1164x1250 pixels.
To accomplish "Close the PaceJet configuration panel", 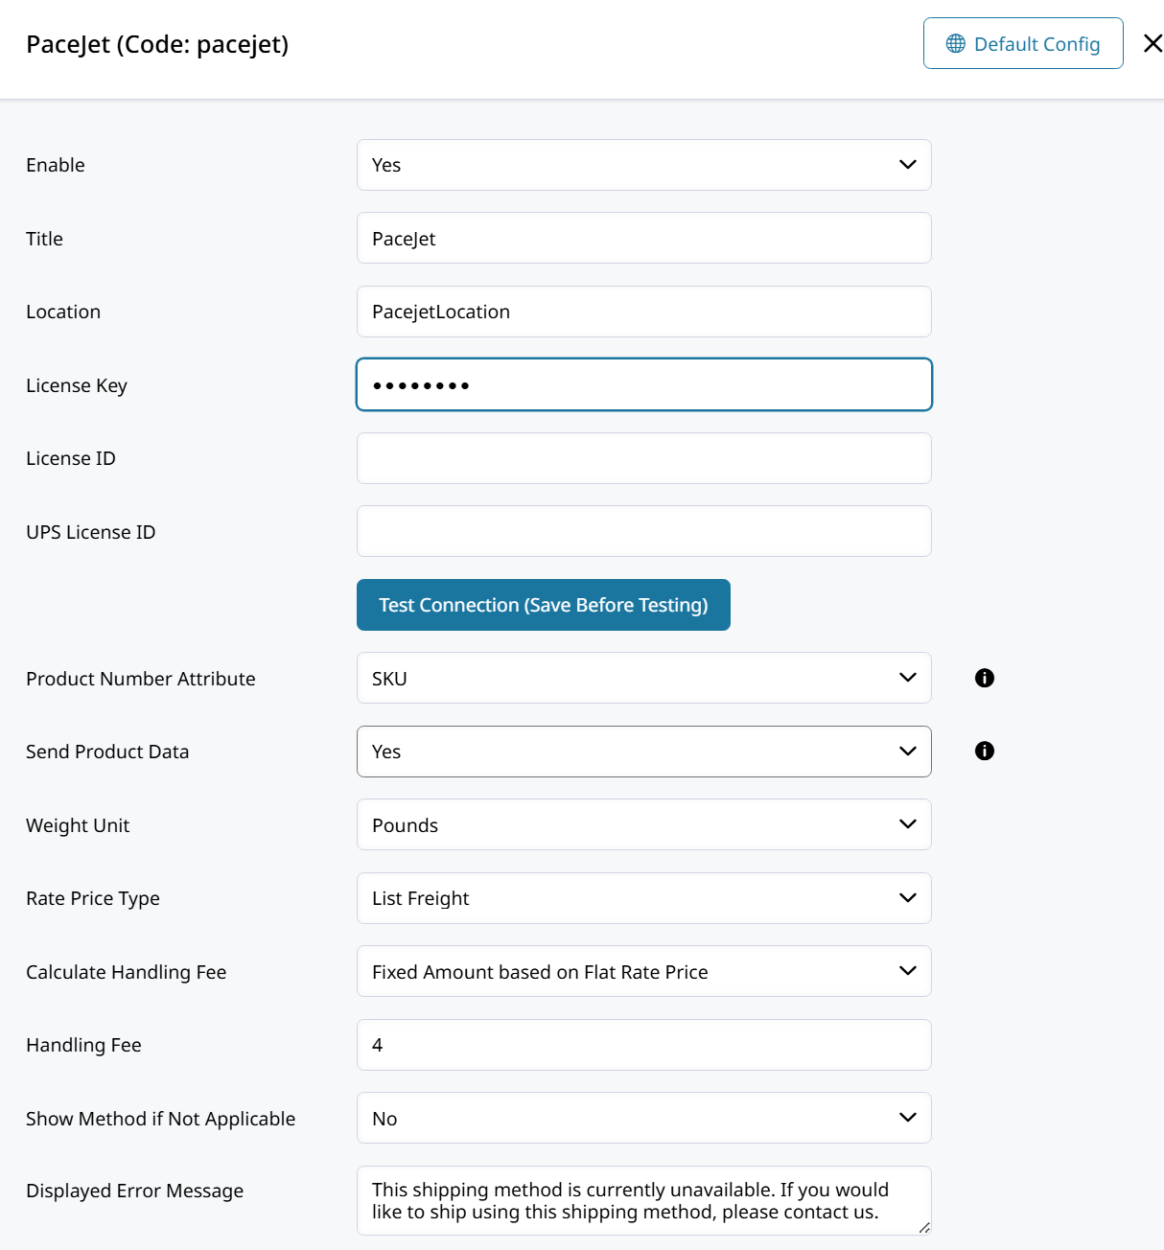I will [x=1152, y=43].
